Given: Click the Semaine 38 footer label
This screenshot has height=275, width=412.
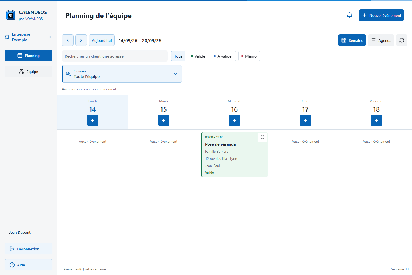Looking at the screenshot, I should 400,269.
